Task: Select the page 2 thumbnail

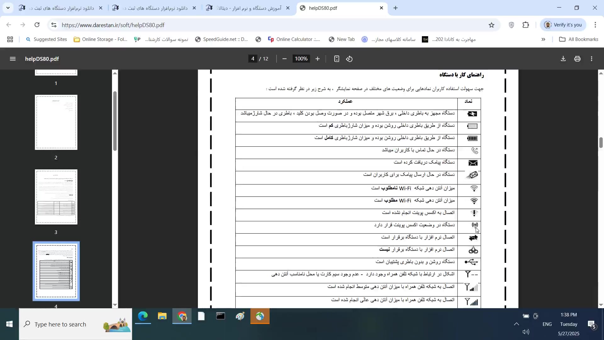Action: coord(56,122)
